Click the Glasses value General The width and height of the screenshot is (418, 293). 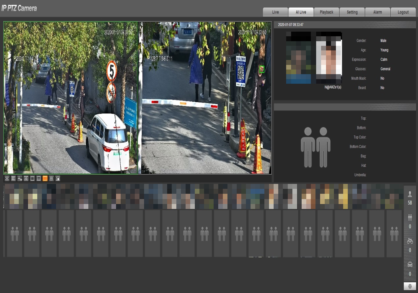[x=385, y=69]
